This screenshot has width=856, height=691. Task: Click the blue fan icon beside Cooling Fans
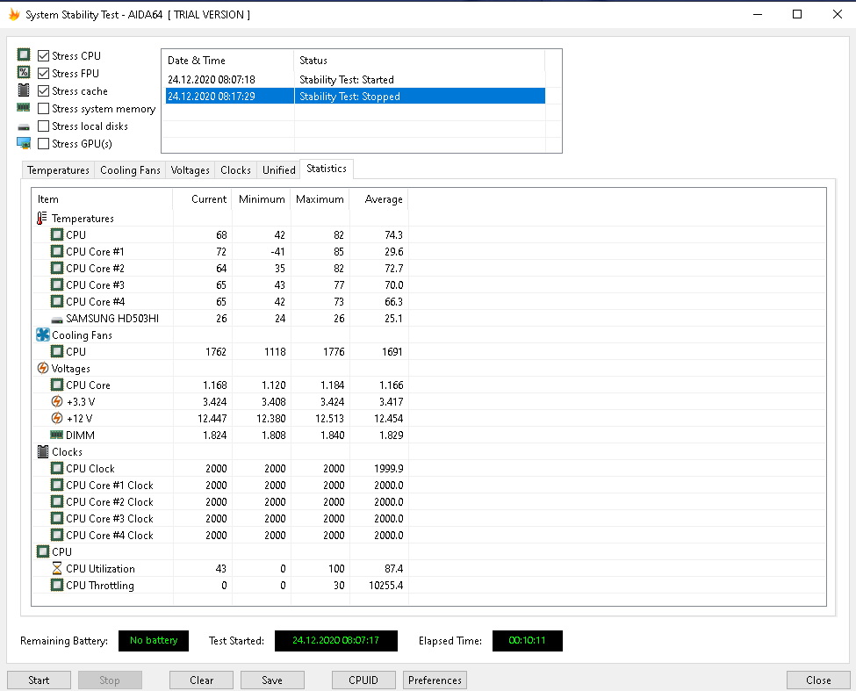43,335
